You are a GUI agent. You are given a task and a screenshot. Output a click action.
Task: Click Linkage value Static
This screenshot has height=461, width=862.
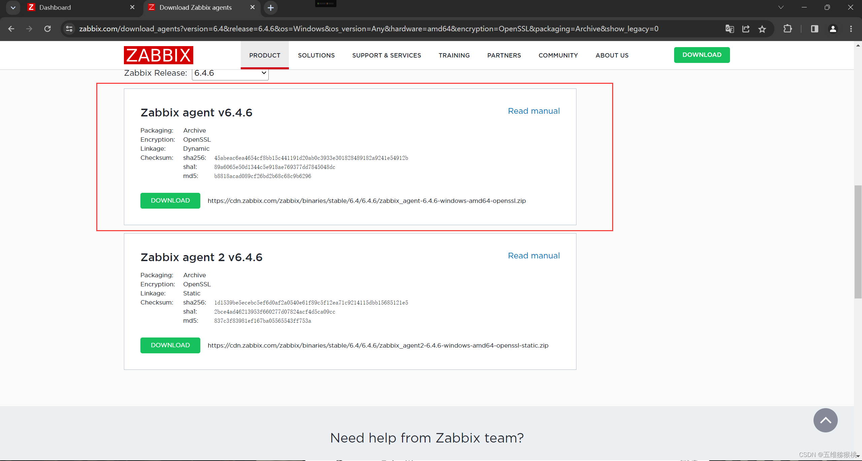coord(192,293)
